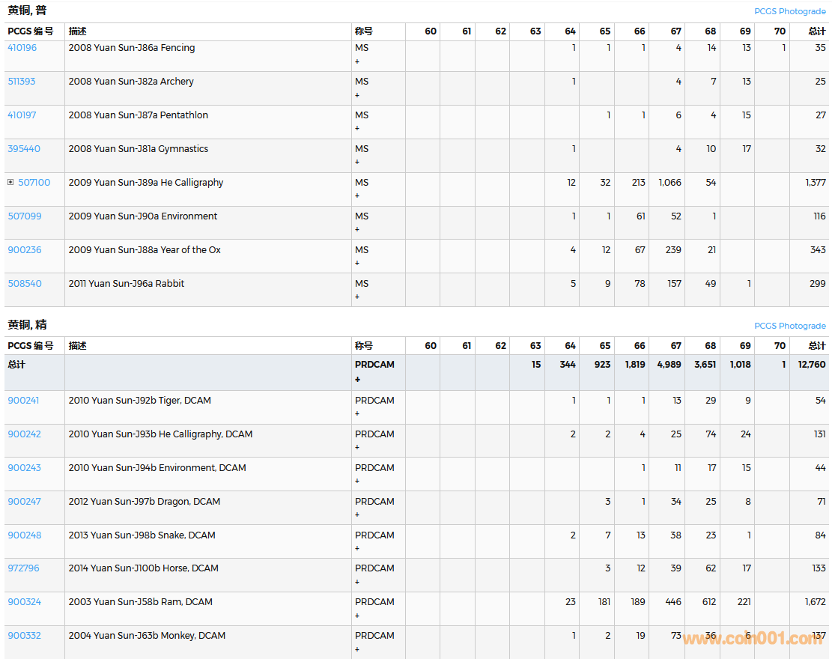The height and width of the screenshot is (659, 832).
Task: Open the 508540 Rabbit coin link
Action: (25, 284)
